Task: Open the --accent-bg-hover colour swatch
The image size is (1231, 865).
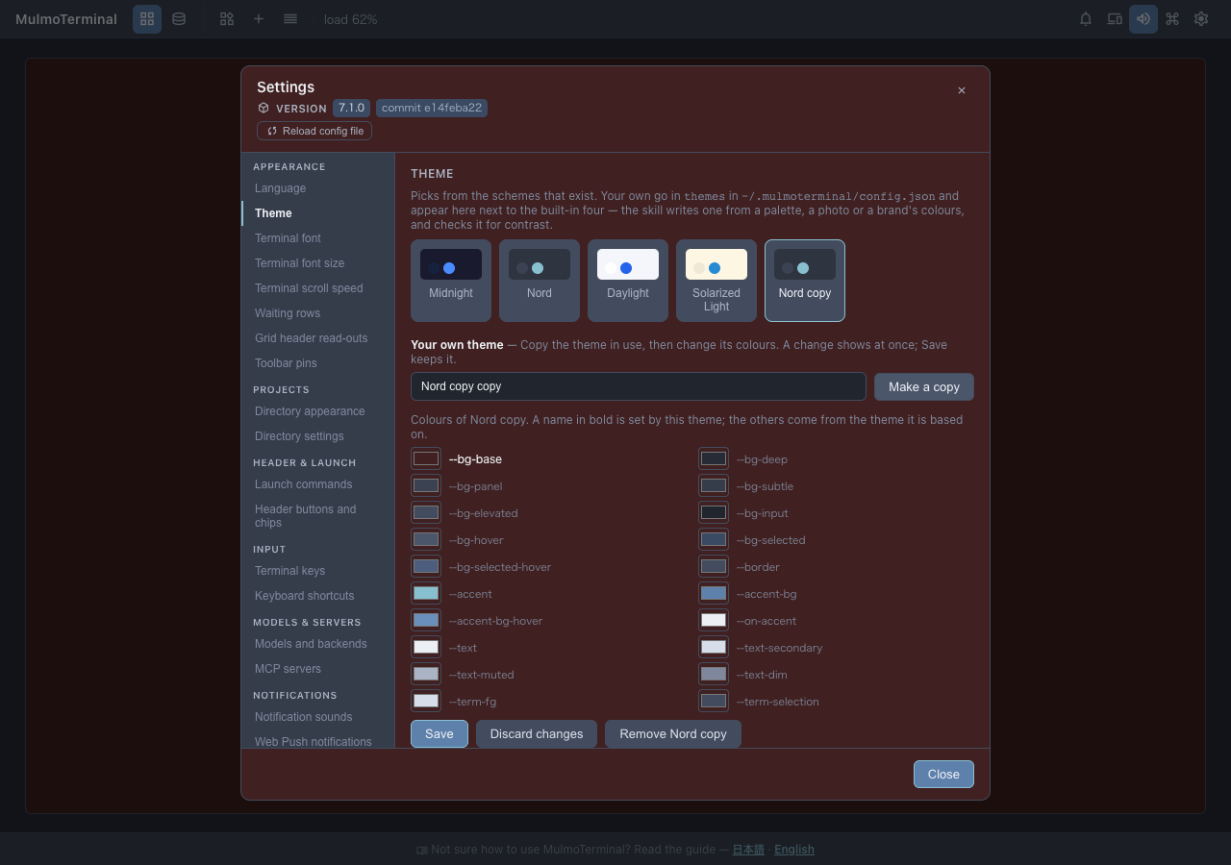Action: 426,621
